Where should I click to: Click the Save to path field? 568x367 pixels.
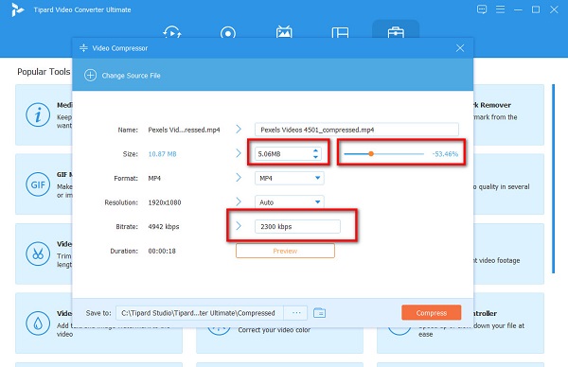200,313
